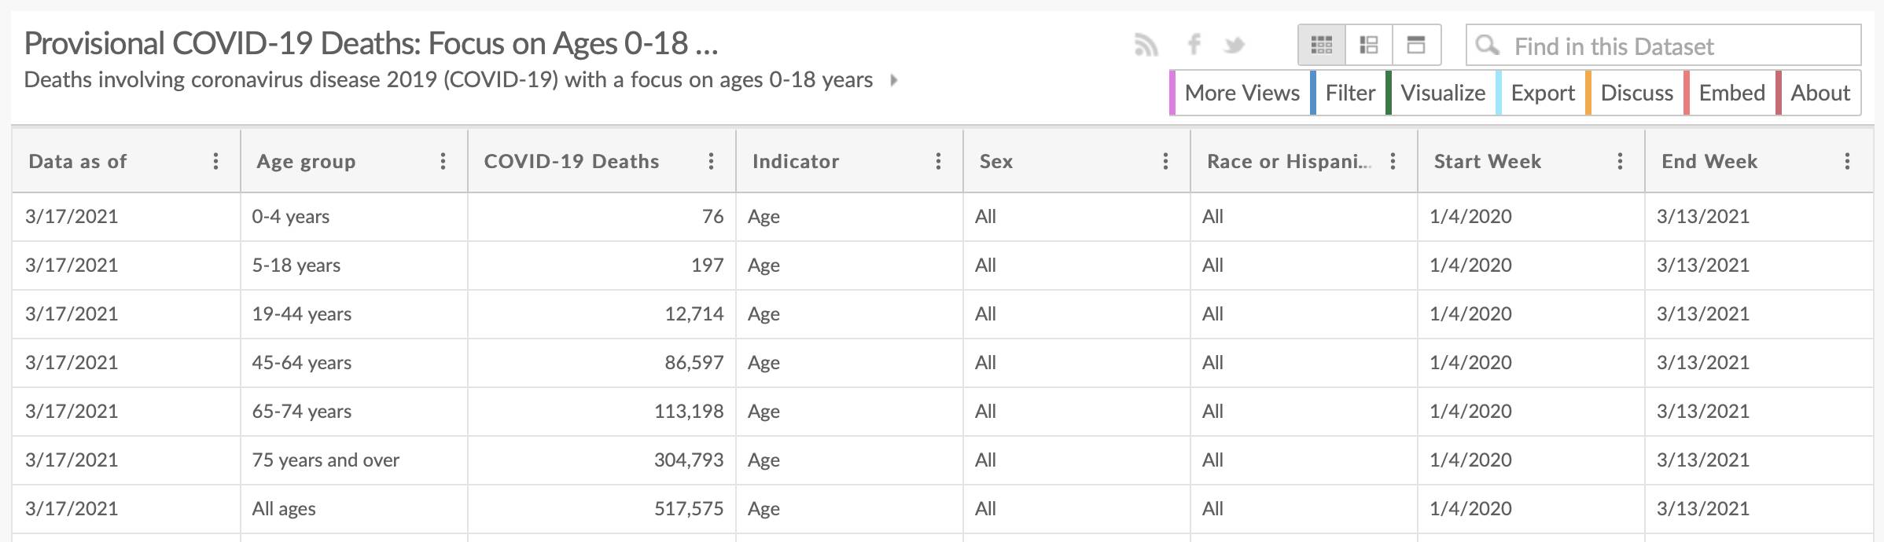This screenshot has width=1884, height=542.
Task: Click the search magnifier icon
Action: [1488, 46]
